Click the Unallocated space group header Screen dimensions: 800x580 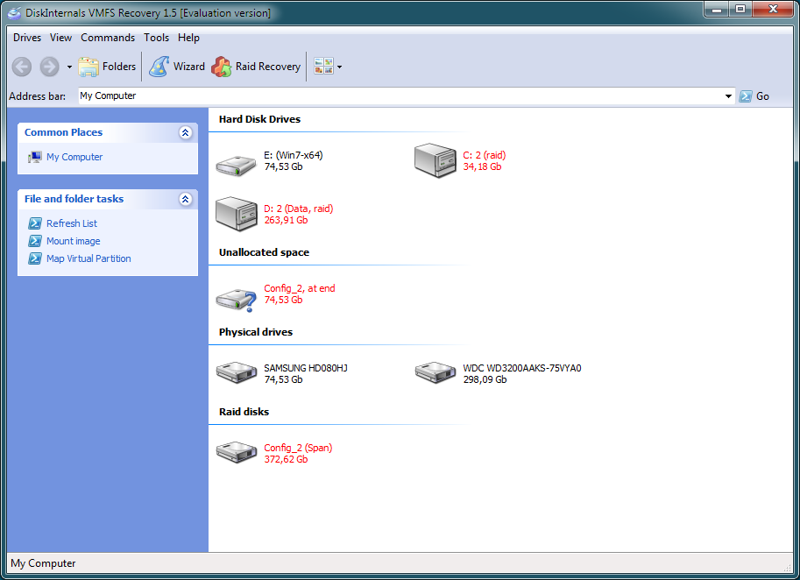click(x=264, y=252)
